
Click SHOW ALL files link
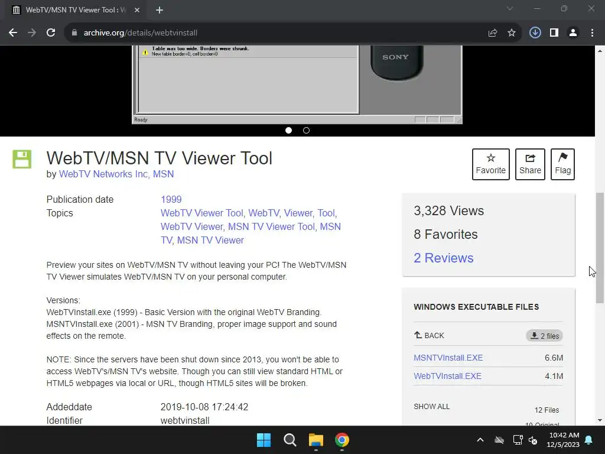coord(432,407)
